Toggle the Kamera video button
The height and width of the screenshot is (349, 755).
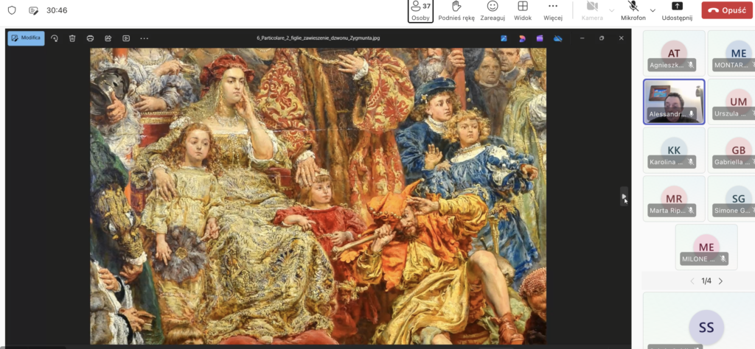click(x=592, y=10)
